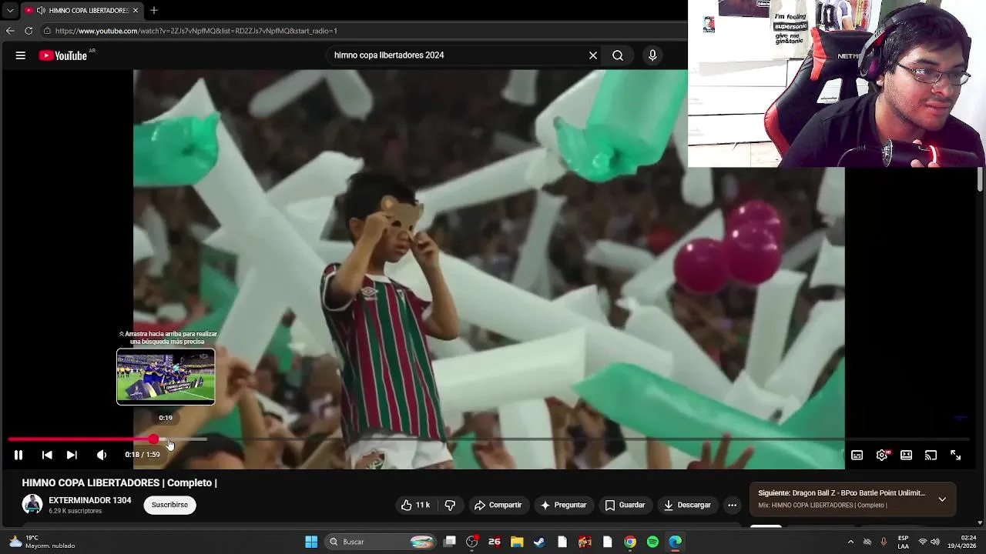Pause the video
The image size is (986, 554).
point(18,455)
